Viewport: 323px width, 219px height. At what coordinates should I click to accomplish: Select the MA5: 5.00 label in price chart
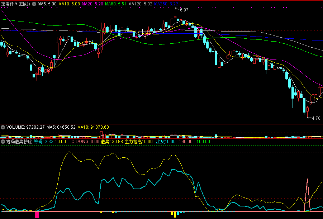[47, 4]
